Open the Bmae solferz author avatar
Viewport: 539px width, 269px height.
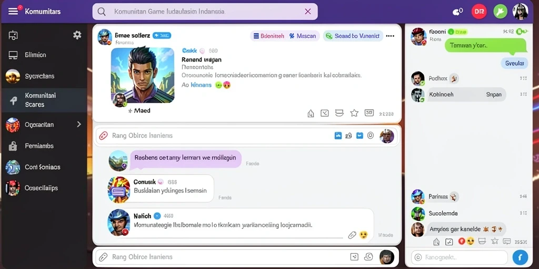(x=105, y=37)
